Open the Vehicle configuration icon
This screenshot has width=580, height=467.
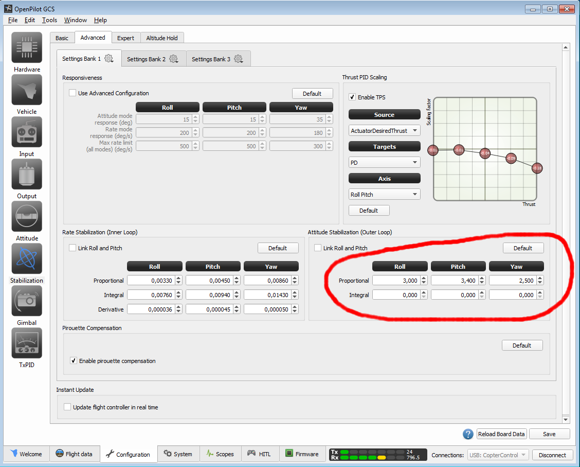[27, 90]
